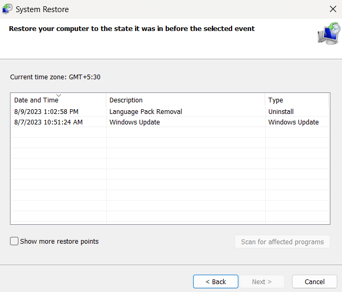Click the Restore your computer heading text

[132, 29]
